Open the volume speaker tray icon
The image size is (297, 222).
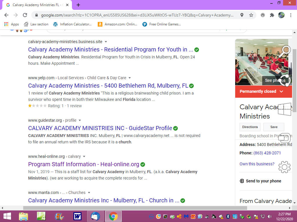pyautogui.click(x=269, y=217)
